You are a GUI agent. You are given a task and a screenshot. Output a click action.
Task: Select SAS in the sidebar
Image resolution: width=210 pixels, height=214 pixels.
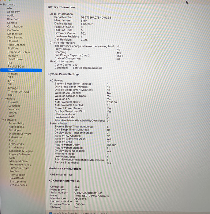pos(10,77)
